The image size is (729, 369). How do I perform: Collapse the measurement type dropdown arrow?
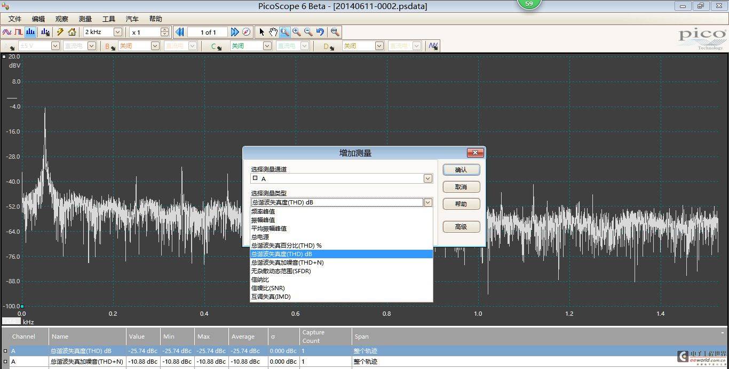[x=427, y=202]
